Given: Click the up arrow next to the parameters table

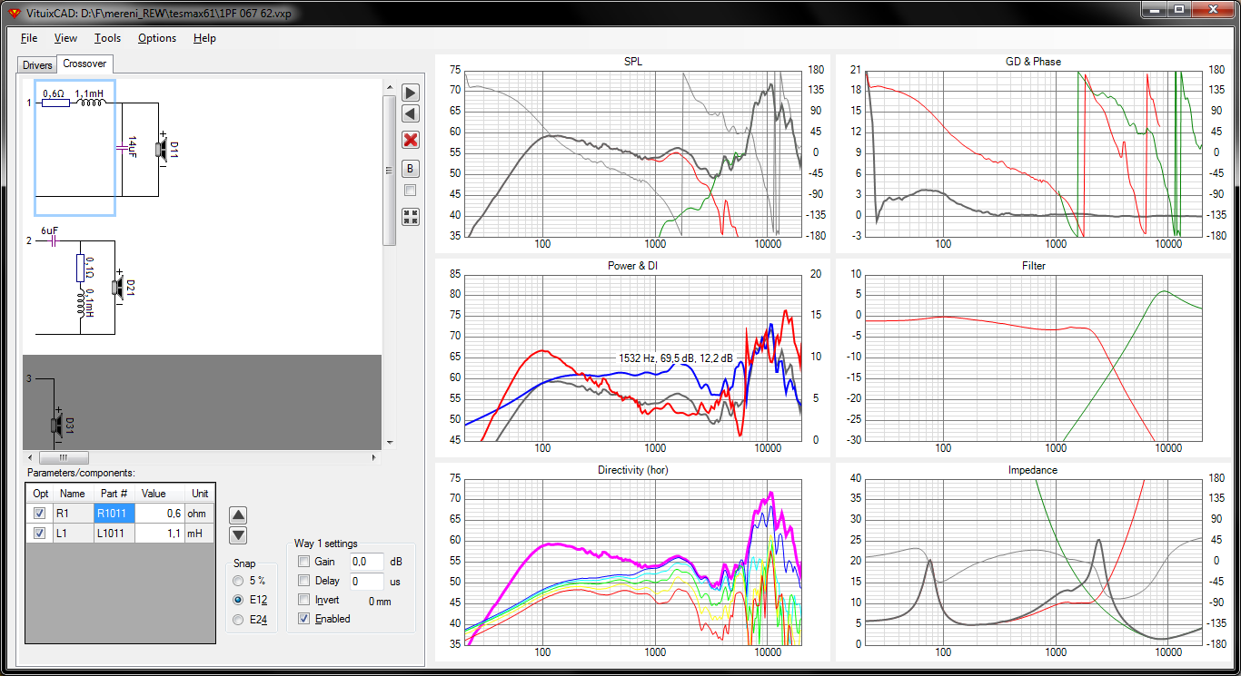Looking at the screenshot, I should click(238, 514).
